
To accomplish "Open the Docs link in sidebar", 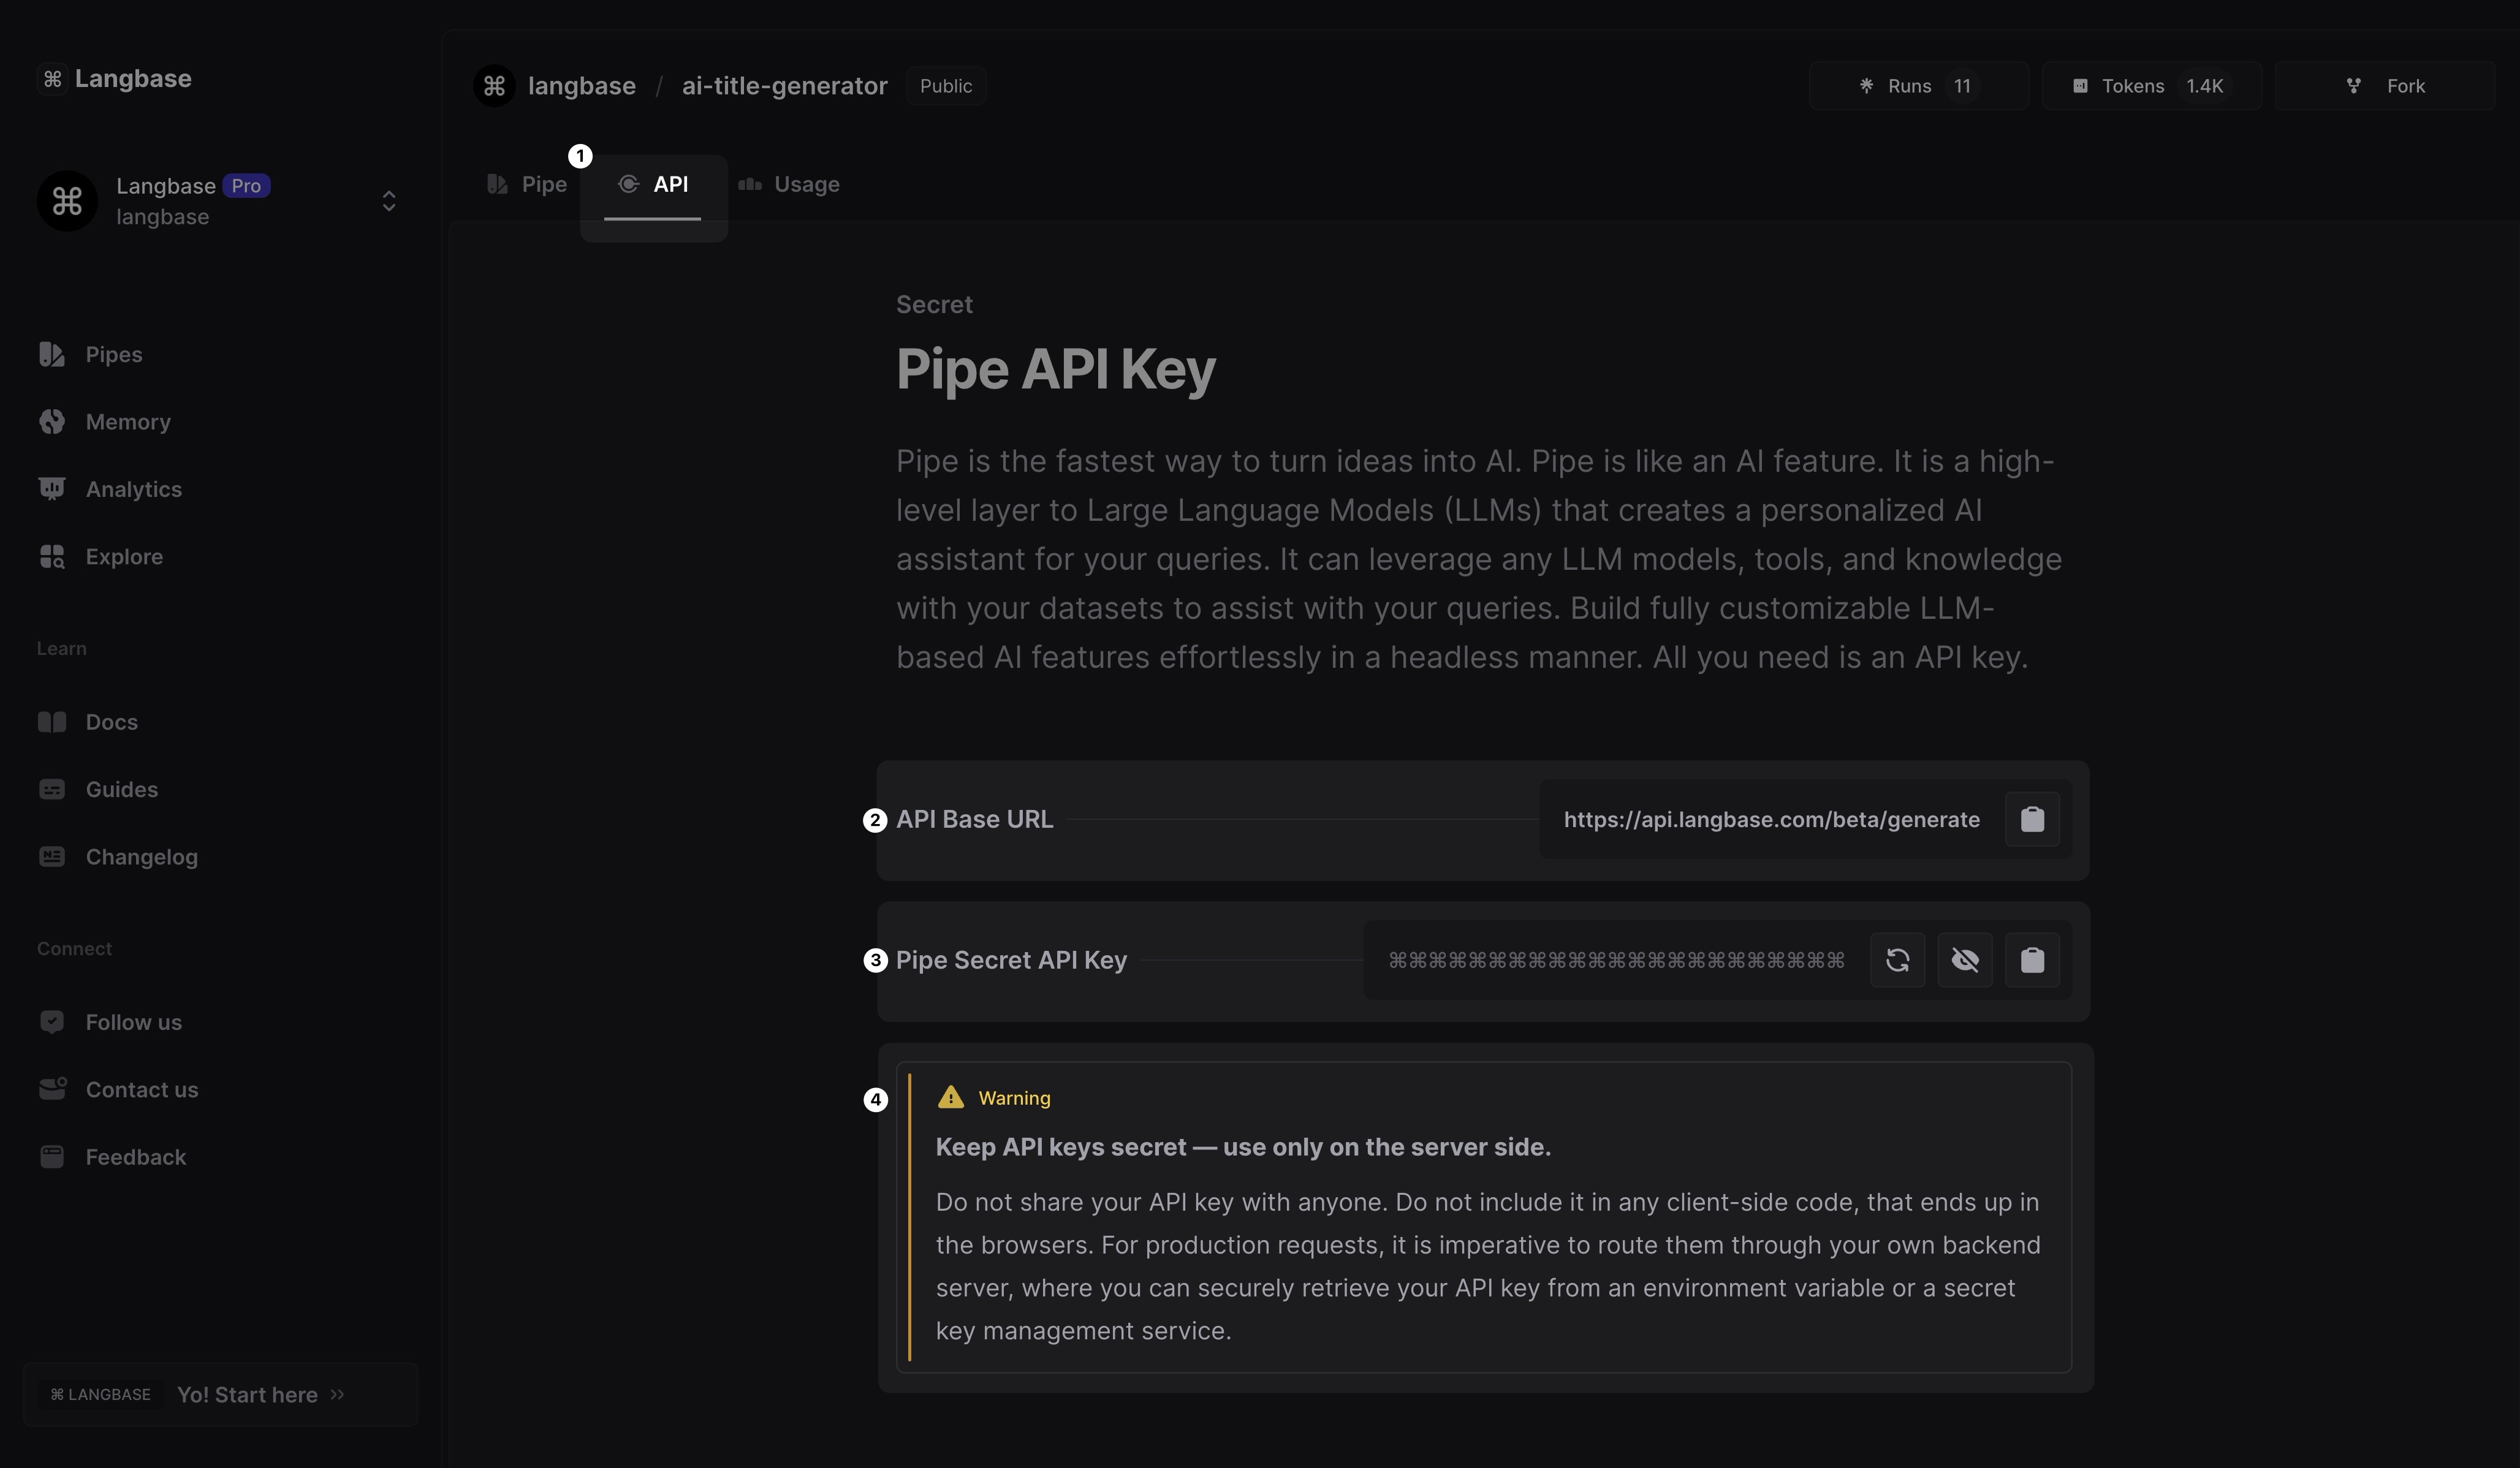I will pos(111,722).
